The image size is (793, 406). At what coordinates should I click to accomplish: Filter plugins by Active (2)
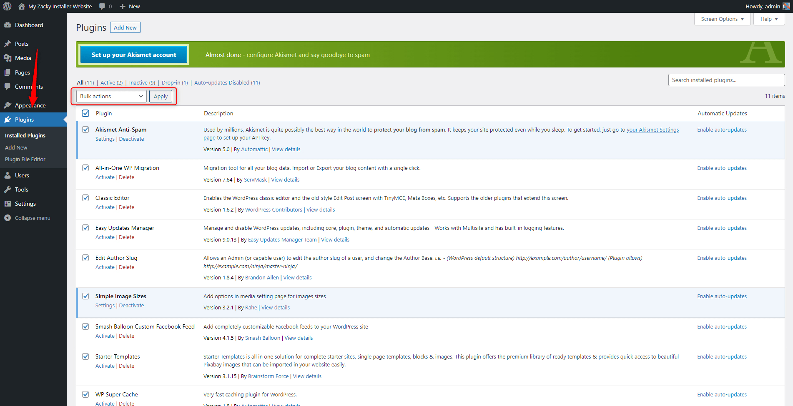click(111, 82)
